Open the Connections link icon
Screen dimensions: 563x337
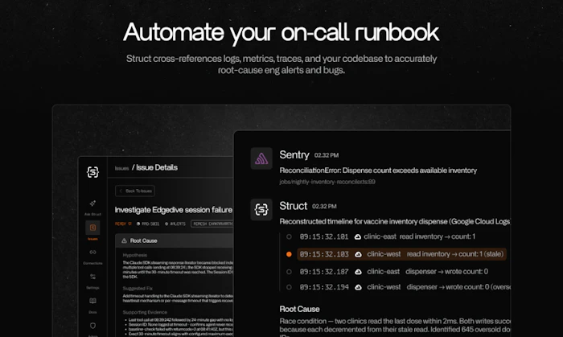[x=92, y=252]
